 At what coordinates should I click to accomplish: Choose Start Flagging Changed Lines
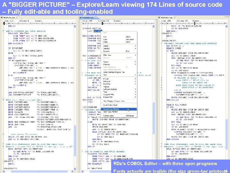pyautogui.click(x=119, y=101)
